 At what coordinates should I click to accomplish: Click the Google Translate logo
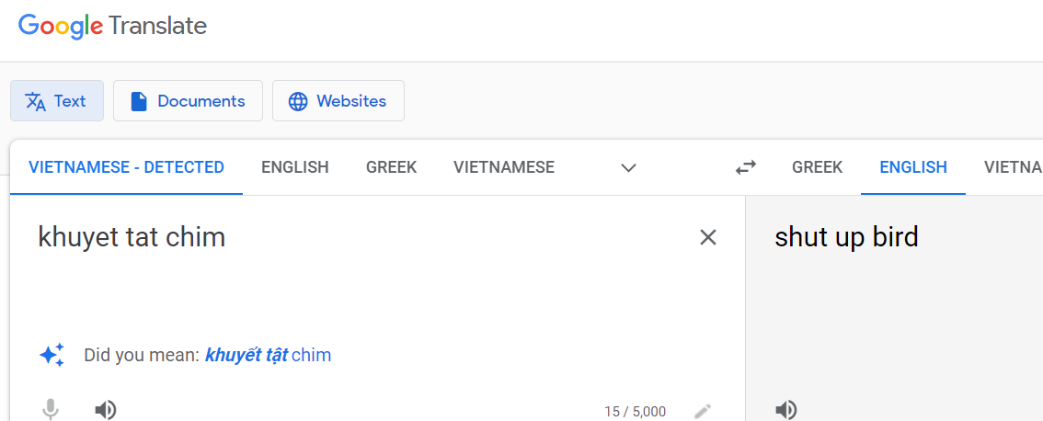pos(112,26)
